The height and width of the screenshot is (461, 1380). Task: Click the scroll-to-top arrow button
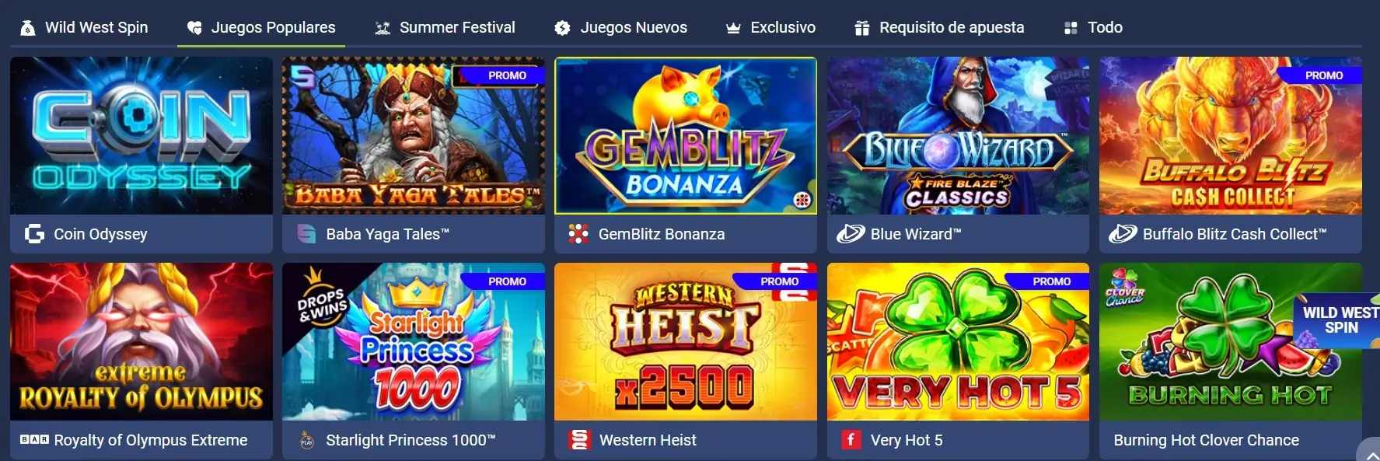point(1368,451)
